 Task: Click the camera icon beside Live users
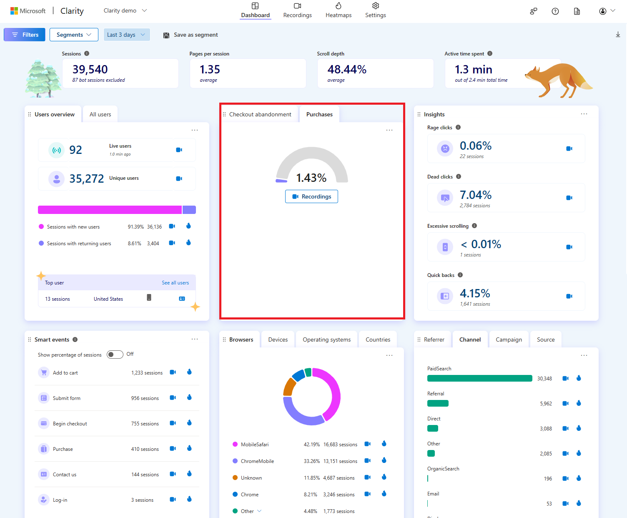(179, 150)
